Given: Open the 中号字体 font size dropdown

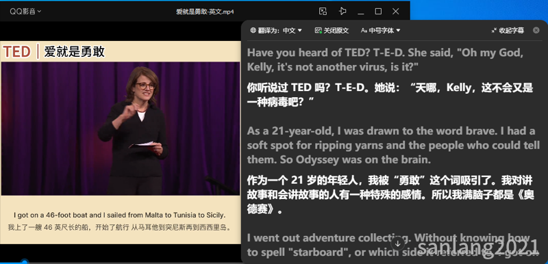Looking at the screenshot, I should 381,31.
